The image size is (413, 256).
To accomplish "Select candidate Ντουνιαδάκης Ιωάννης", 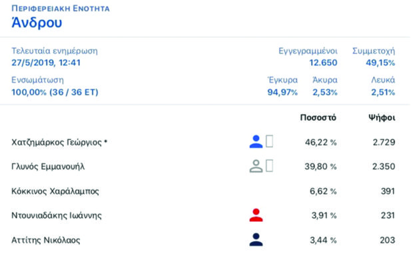I will pyautogui.click(x=57, y=215).
